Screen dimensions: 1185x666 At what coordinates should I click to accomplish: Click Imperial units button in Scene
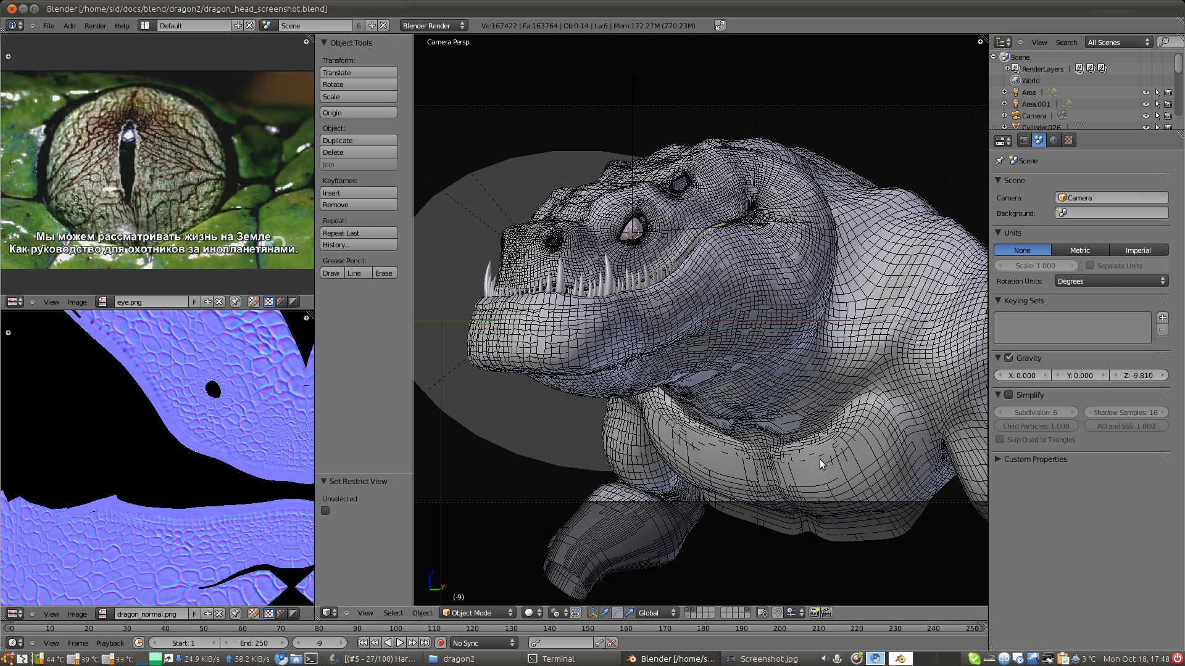(x=1138, y=250)
